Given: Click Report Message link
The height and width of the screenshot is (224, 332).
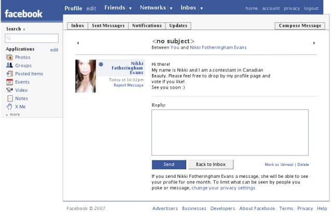Looking at the screenshot, I should pos(128,85).
